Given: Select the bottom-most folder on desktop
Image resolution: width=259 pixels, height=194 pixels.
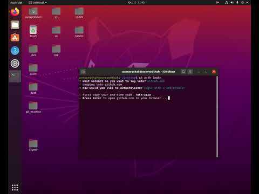Looking at the screenshot, I should click(x=33, y=145).
